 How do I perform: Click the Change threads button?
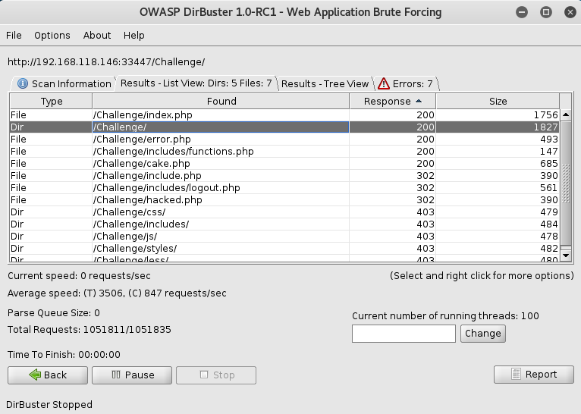point(483,334)
